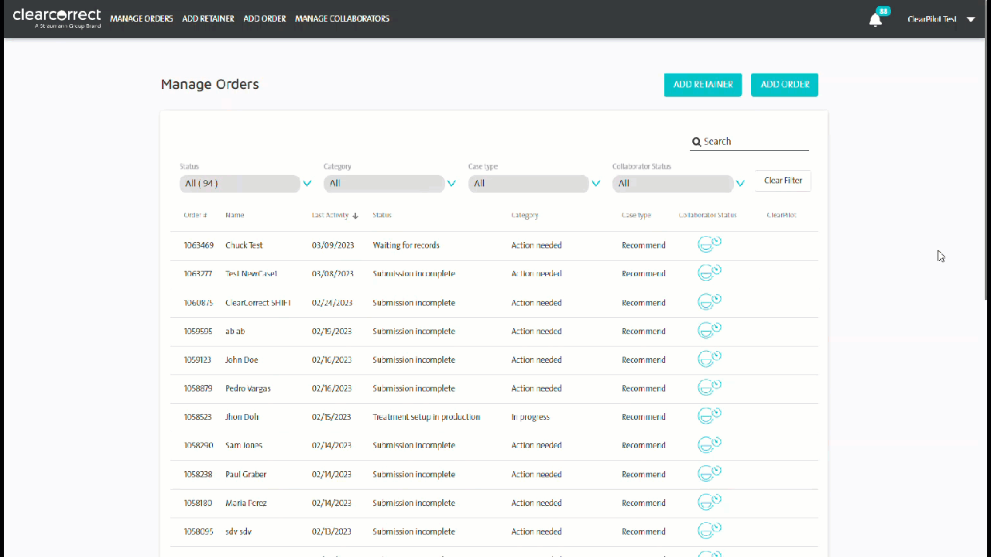Click collaborator status icon for John Doe
The height and width of the screenshot is (557, 991).
709,359
